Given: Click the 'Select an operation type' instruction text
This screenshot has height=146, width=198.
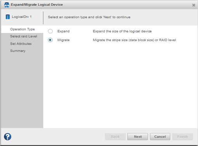Looking at the screenshot, I should tap(89, 17).
